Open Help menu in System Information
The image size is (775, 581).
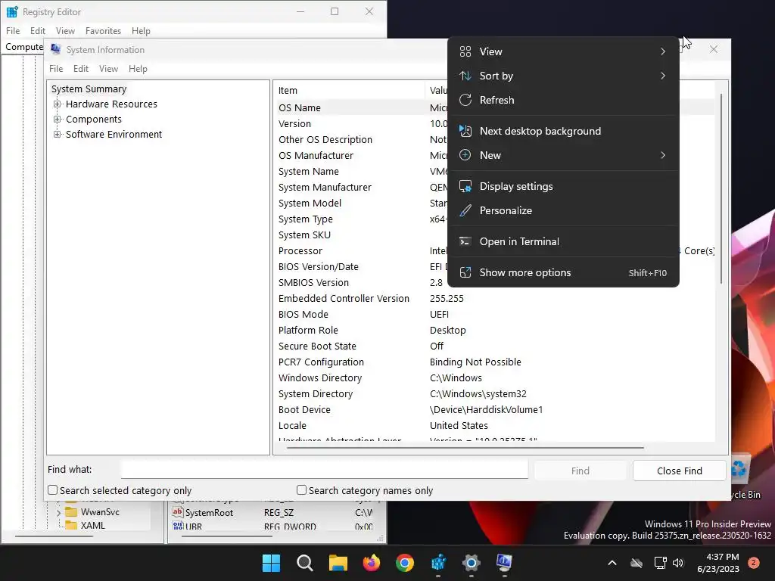pos(138,69)
